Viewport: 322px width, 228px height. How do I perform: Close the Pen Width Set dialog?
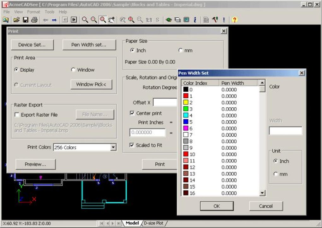tap(301, 73)
